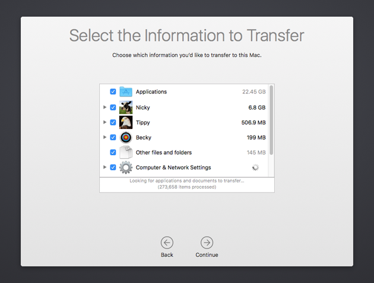Click the 145 MB size value
This screenshot has width=374, height=283.
pos(256,152)
